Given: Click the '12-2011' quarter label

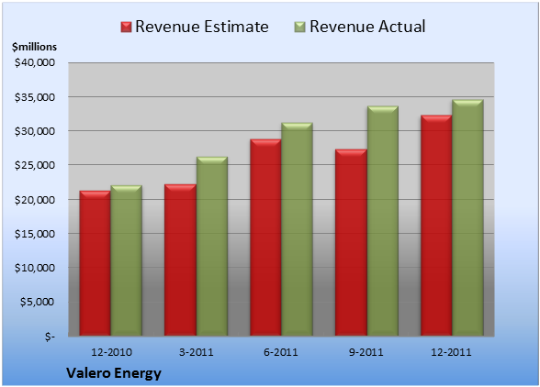Looking at the screenshot, I should tap(451, 352).
